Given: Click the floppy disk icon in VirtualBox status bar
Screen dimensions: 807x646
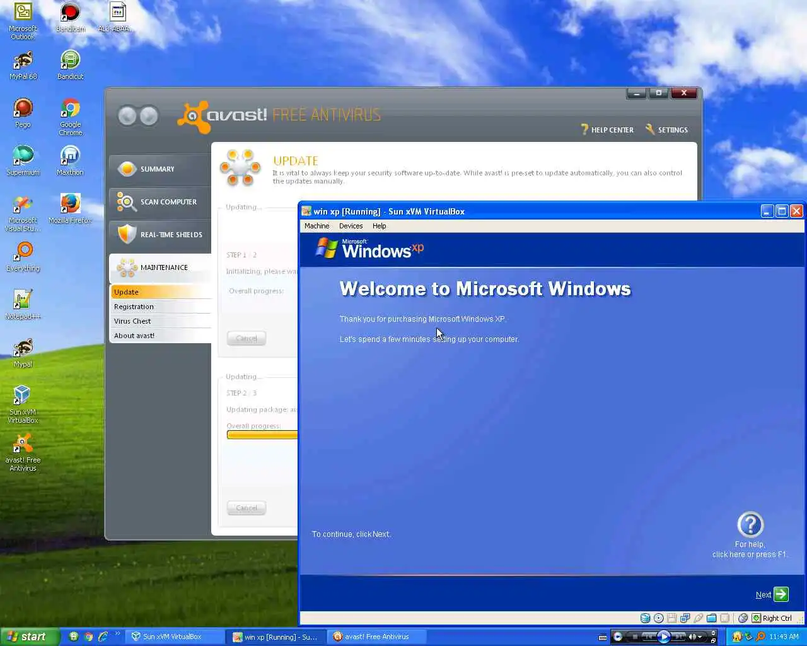Looking at the screenshot, I should click(671, 618).
